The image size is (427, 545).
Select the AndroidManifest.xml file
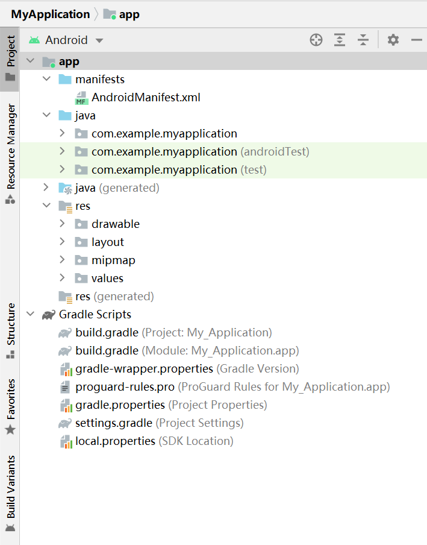146,97
